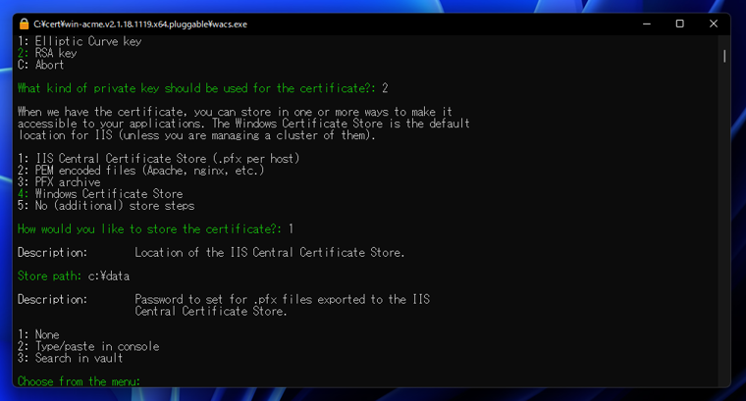Image resolution: width=746 pixels, height=401 pixels.
Task: Click '4: Windows Certificate Store' option line
Action: (100, 194)
